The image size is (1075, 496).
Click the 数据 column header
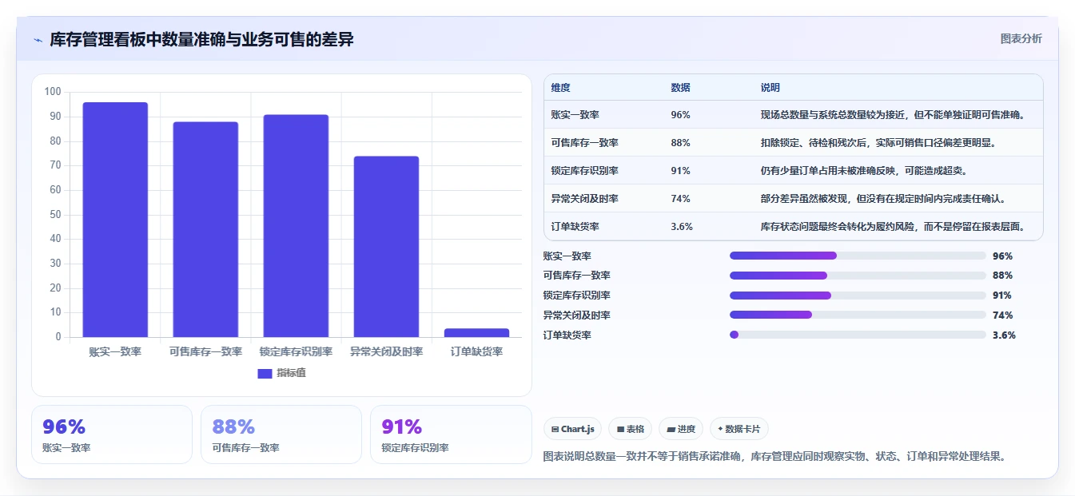(x=681, y=88)
